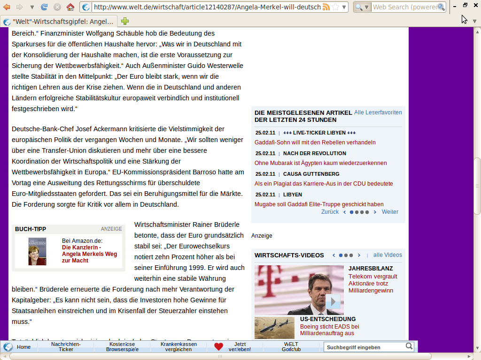Click the Welt globe icon in bottom toolbar
The image size is (481, 360).
pos(8,347)
